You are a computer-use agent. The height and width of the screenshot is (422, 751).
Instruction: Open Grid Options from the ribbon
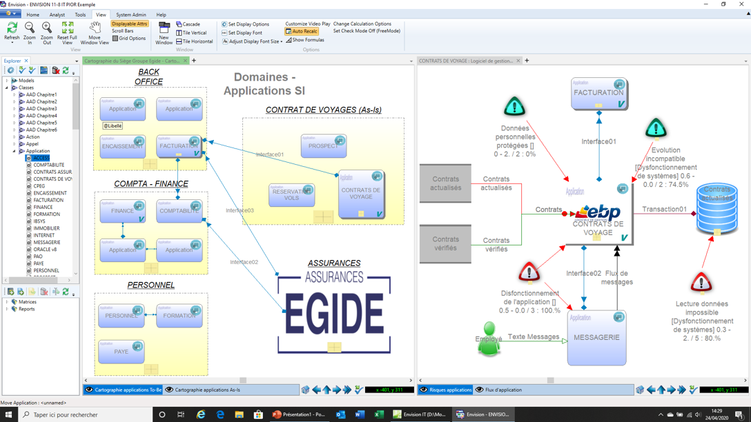[130, 39]
